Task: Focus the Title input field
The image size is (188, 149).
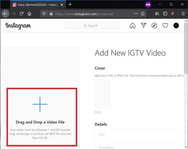Action: pyautogui.click(x=139, y=135)
